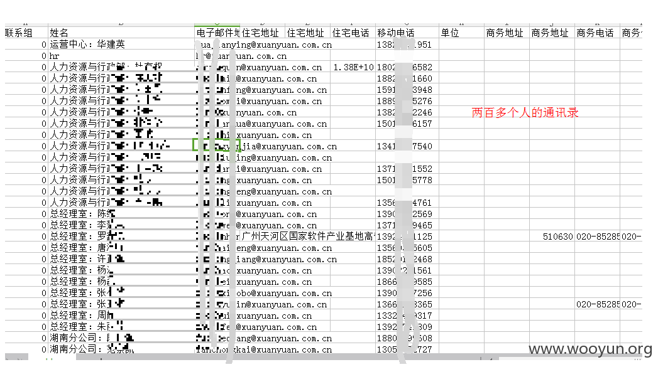Click the 总经理室：许 name cell
The width and height of the screenshot is (658, 367).
pyautogui.click(x=121, y=259)
